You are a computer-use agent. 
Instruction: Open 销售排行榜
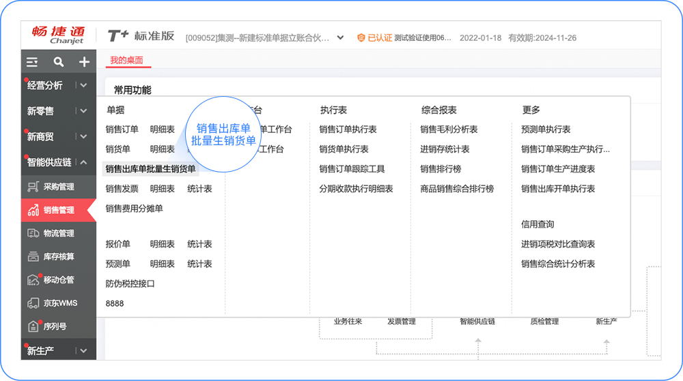[441, 169]
